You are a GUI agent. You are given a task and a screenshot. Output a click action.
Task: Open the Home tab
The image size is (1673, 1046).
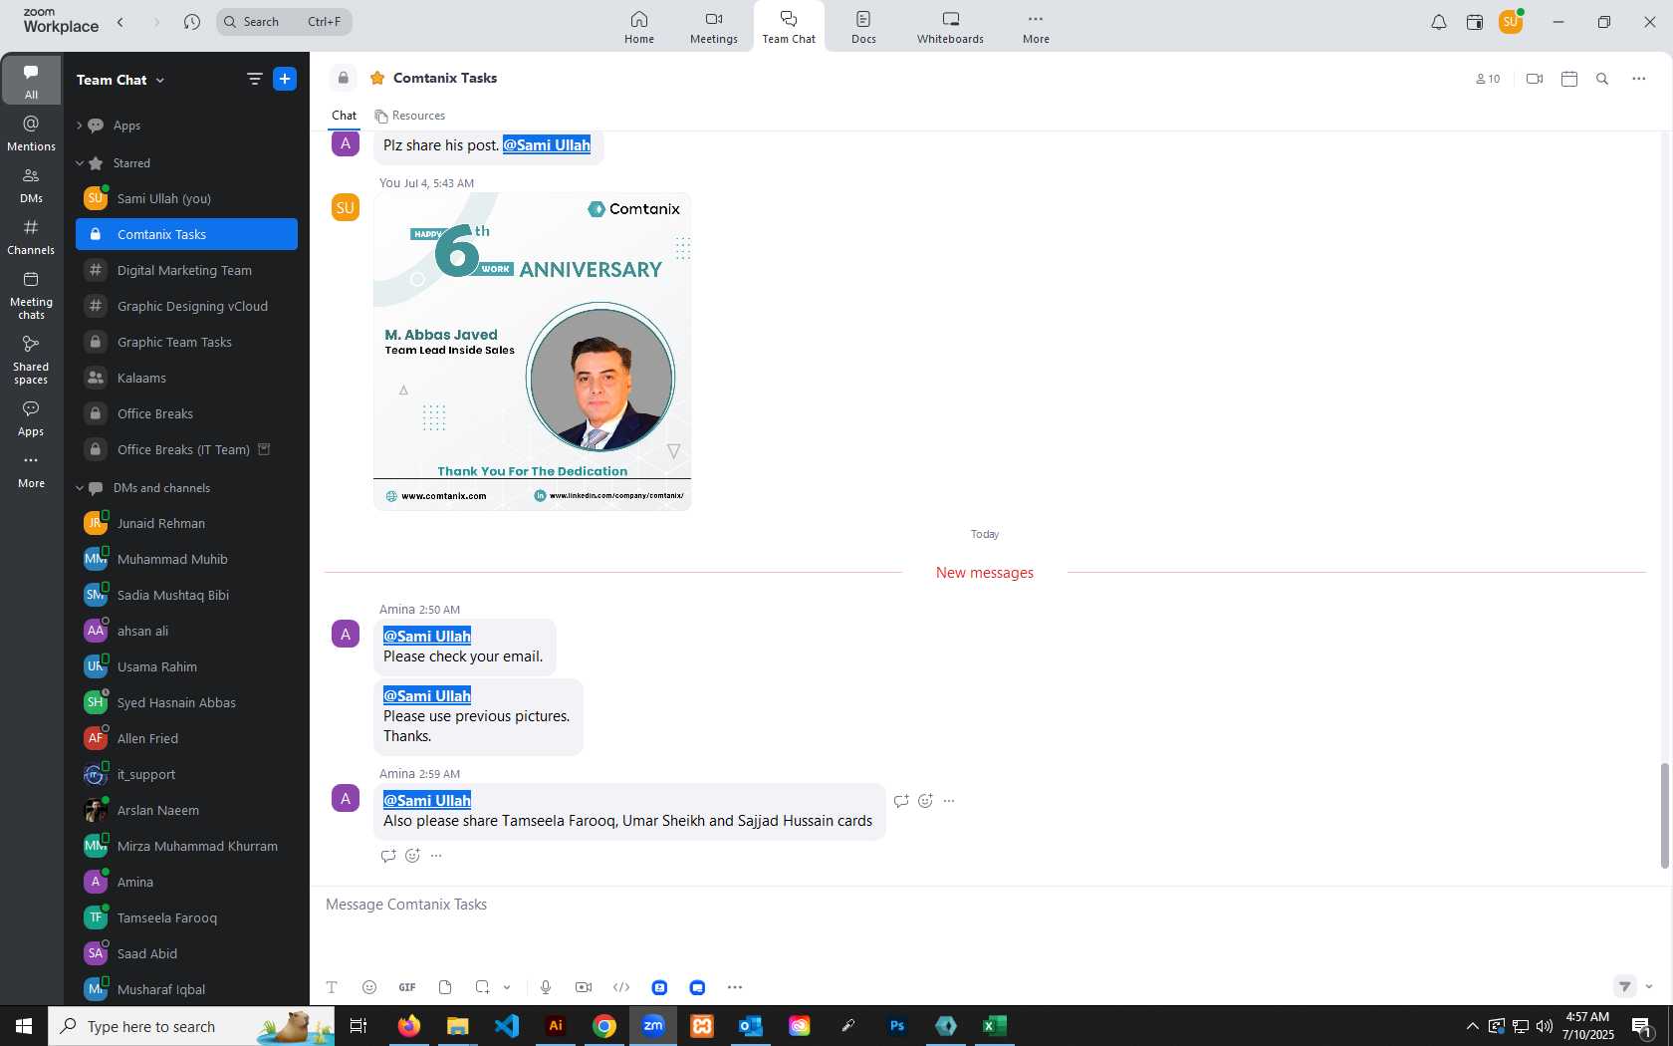click(x=639, y=27)
